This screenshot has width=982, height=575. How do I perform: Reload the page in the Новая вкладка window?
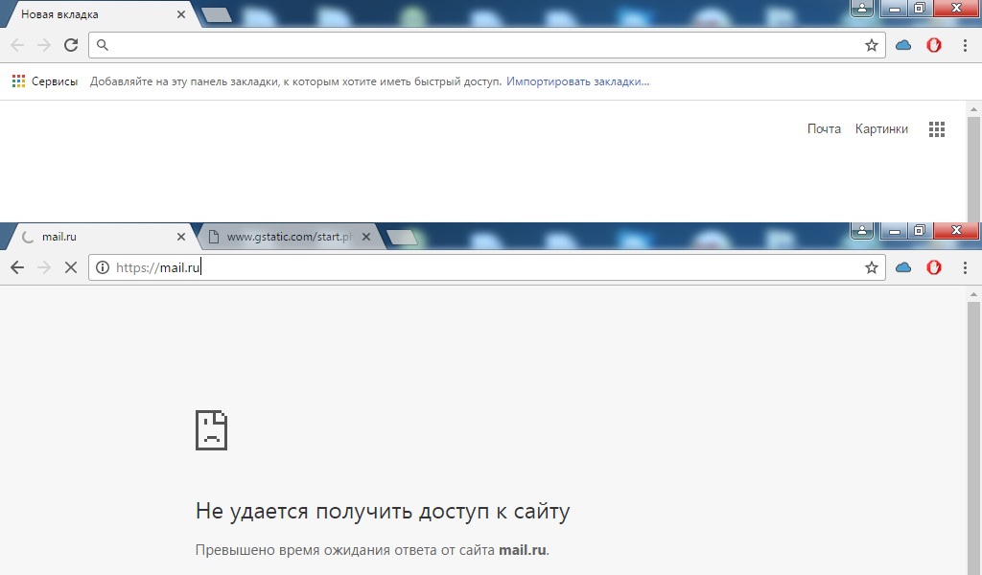click(x=70, y=45)
